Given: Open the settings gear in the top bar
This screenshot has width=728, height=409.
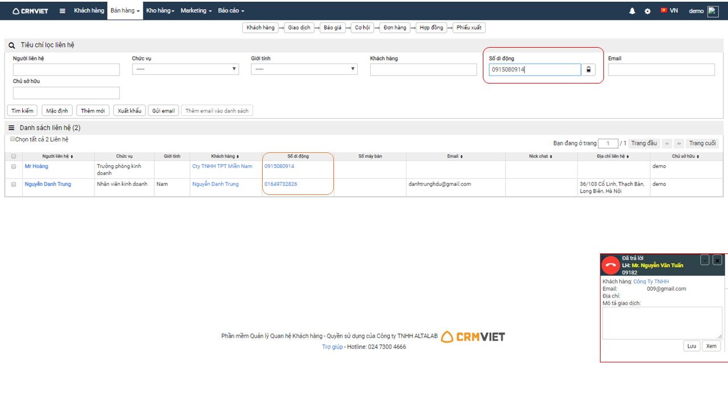Looking at the screenshot, I should (647, 11).
